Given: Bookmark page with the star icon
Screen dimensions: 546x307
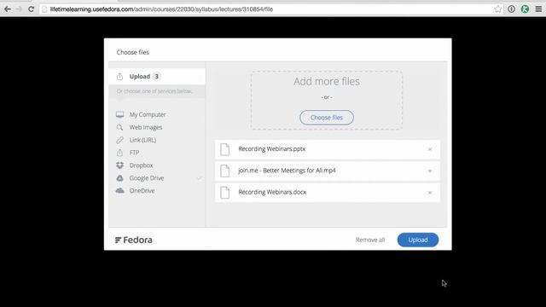Looking at the screenshot, I should 498,9.
